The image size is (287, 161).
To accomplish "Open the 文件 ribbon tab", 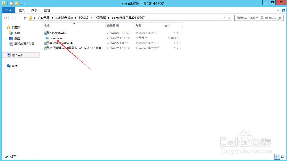I will click(x=9, y=10).
